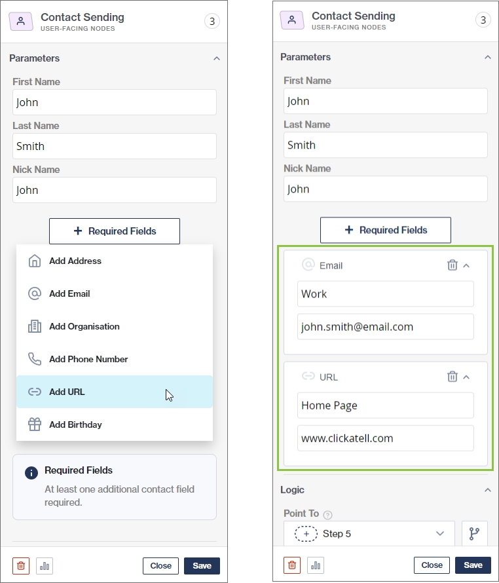The width and height of the screenshot is (499, 583).
Task: Click the red delete node icon in left panel
Action: (21, 566)
